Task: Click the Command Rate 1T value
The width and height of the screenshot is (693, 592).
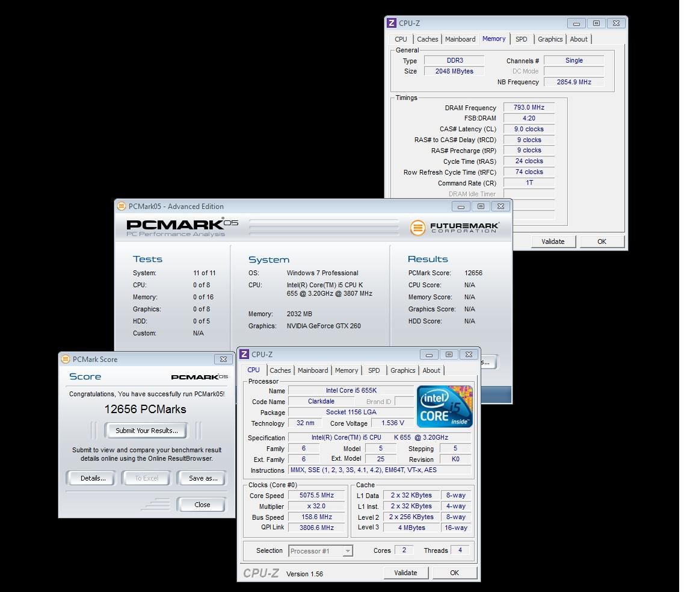Action: coord(529,182)
